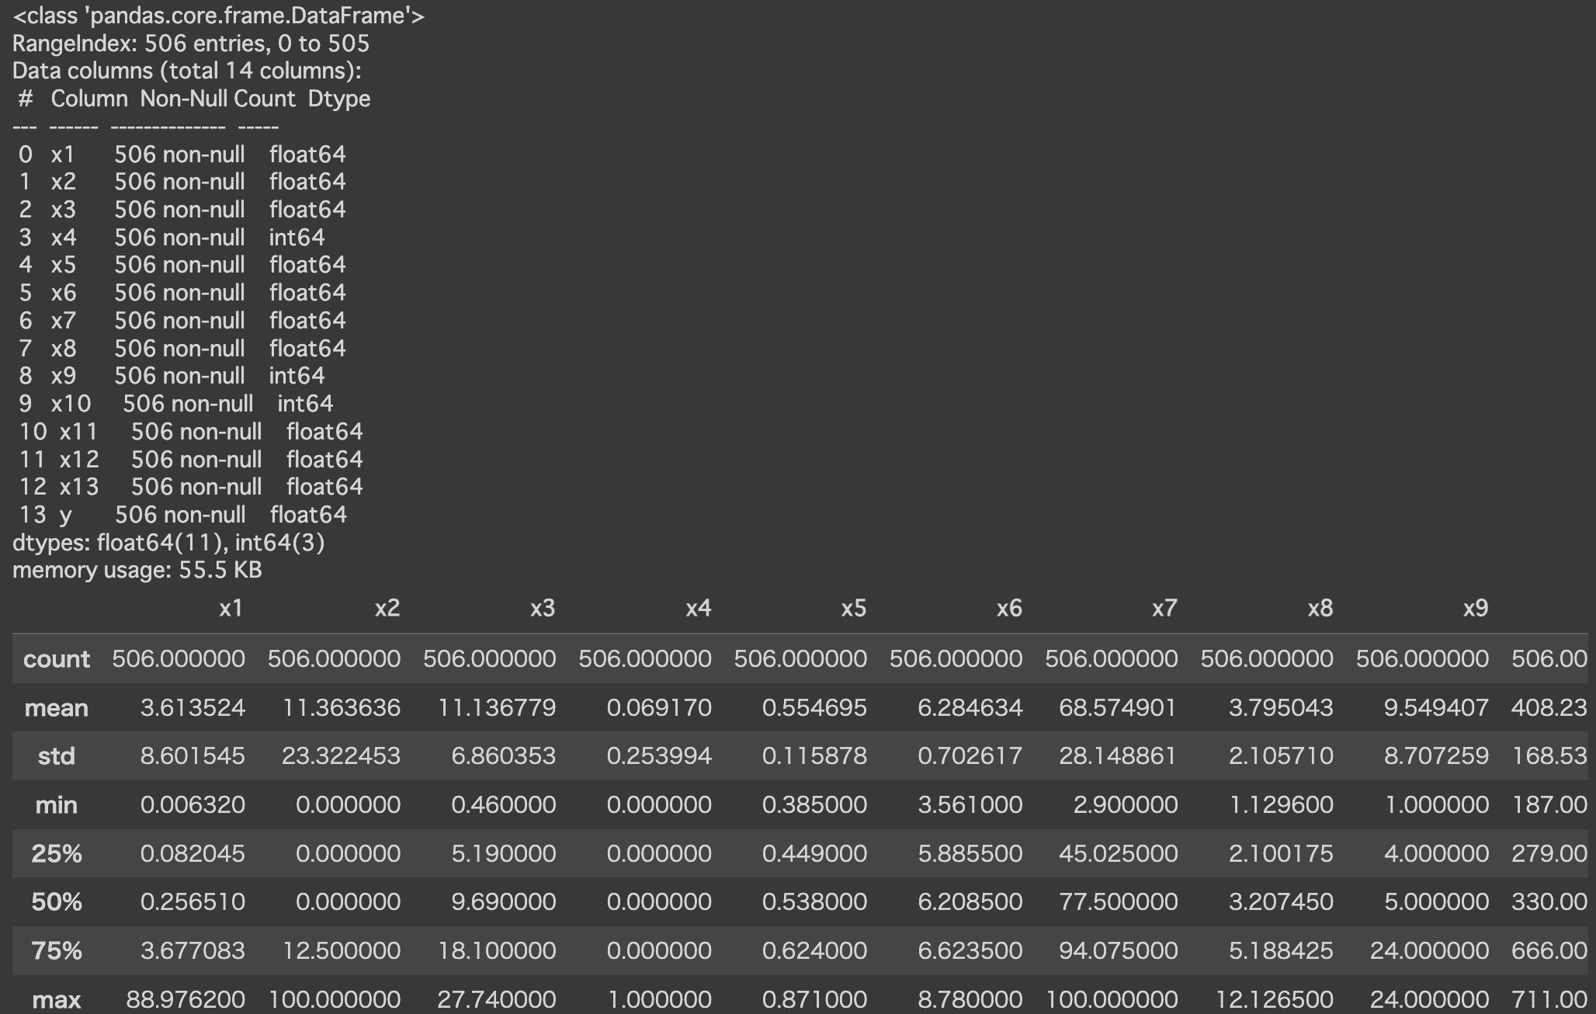This screenshot has height=1014, width=1596.
Task: Click the count row label
Action: coord(57,659)
